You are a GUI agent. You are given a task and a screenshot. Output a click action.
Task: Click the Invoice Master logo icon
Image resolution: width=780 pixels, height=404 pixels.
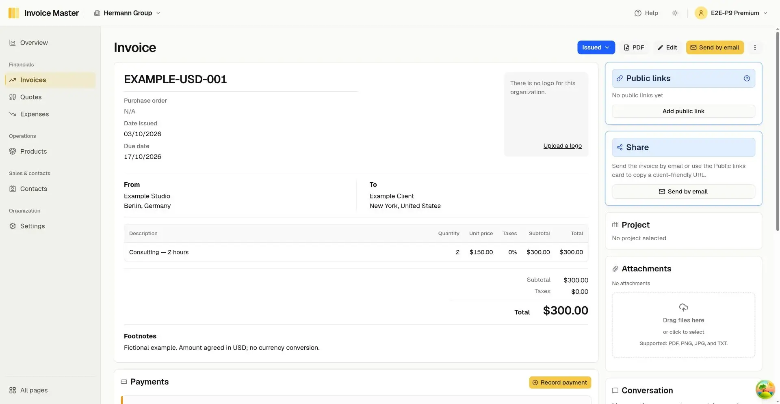(13, 13)
